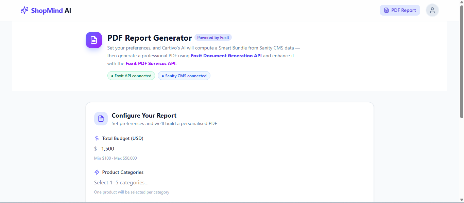
Task: Open the Select 1–5 categories dropdown
Action: [x=229, y=182]
